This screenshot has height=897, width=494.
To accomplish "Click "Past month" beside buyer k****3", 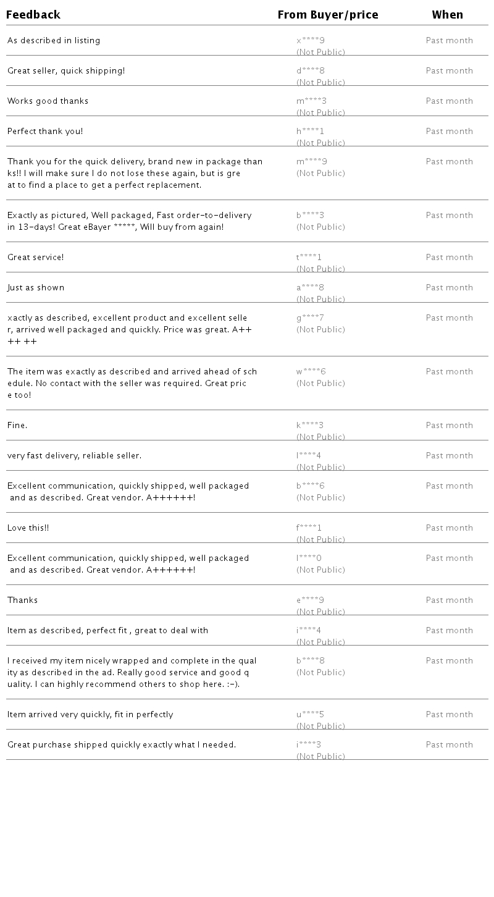I will click(449, 426).
